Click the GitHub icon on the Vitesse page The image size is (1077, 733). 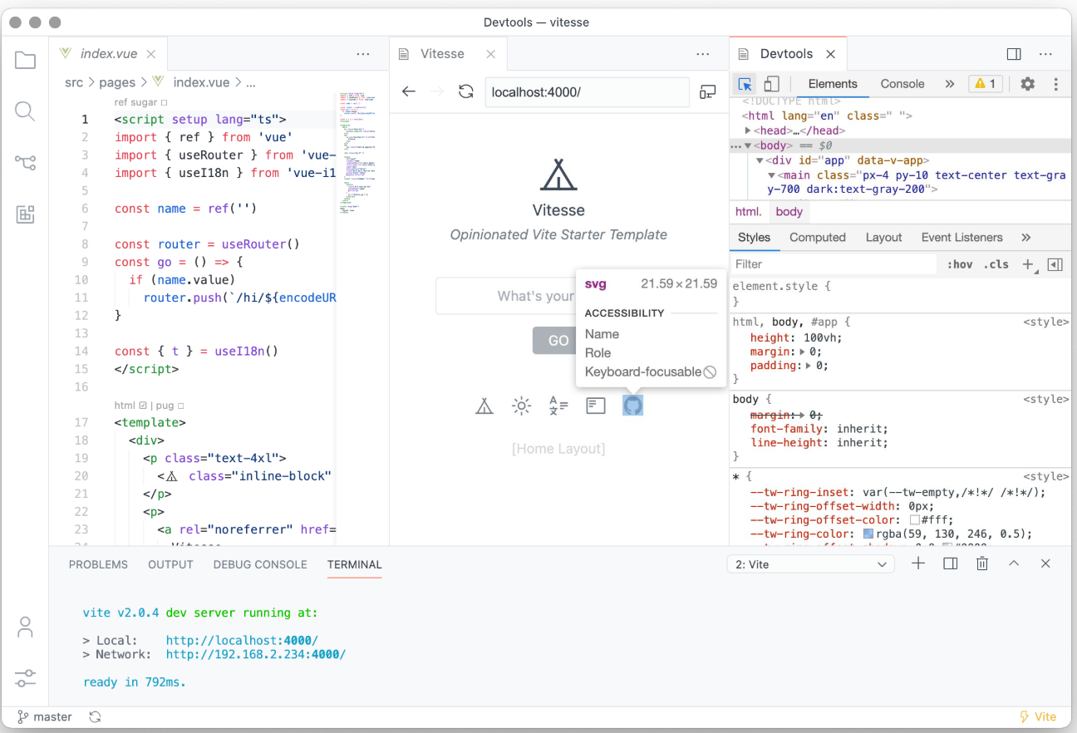[633, 406]
